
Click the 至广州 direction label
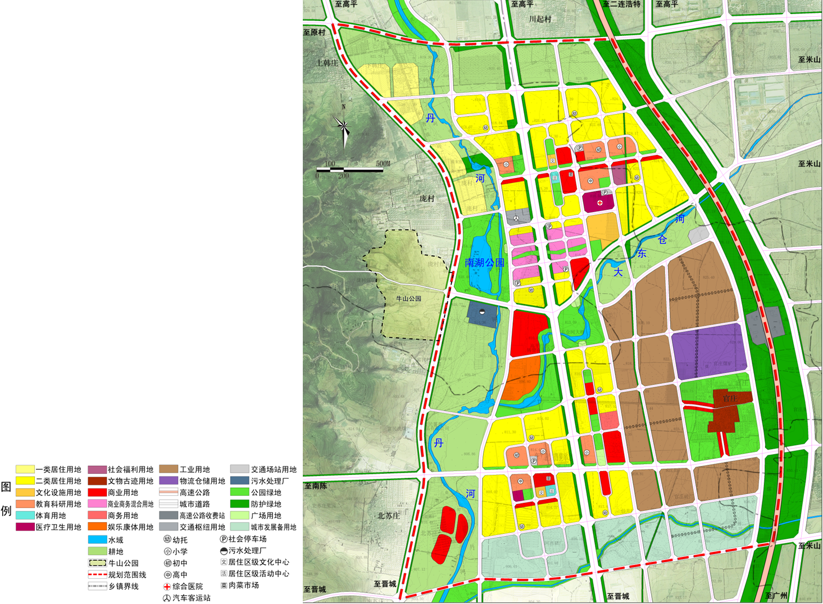pos(776,596)
